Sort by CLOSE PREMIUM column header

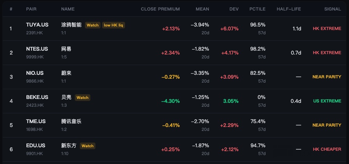160,9
